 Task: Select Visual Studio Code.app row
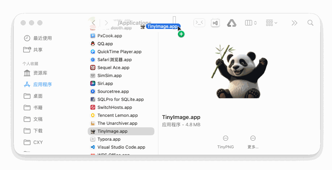point(121,147)
